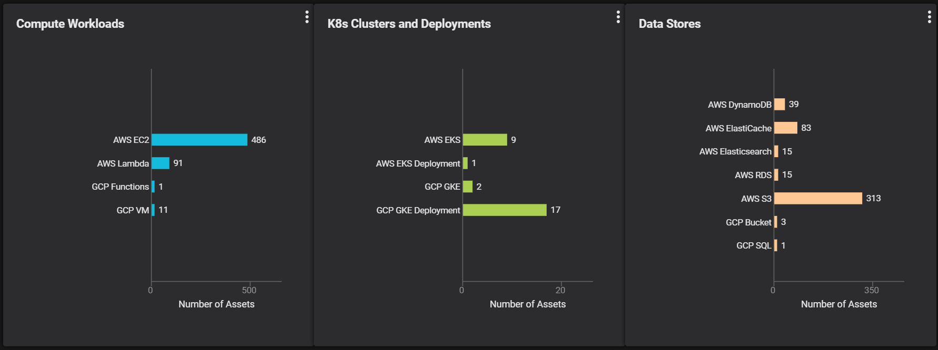Click the GCP Bucket label
938x350 pixels.
[x=748, y=222]
